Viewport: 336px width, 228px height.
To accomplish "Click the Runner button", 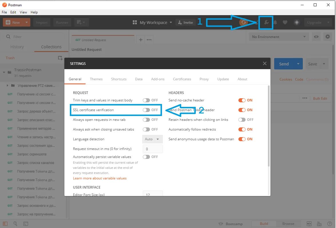I will pyautogui.click(x=62, y=23).
